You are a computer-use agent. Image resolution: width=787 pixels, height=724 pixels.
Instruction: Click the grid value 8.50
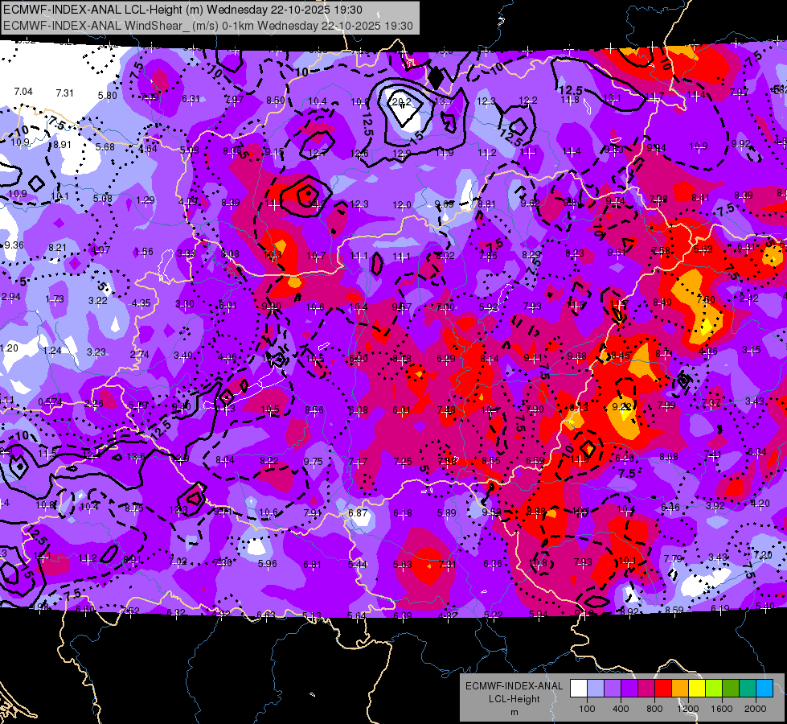click(276, 100)
